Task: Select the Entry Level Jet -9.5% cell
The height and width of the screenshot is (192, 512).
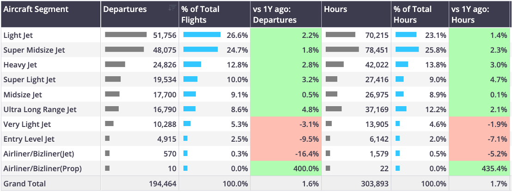Action: tap(286, 139)
